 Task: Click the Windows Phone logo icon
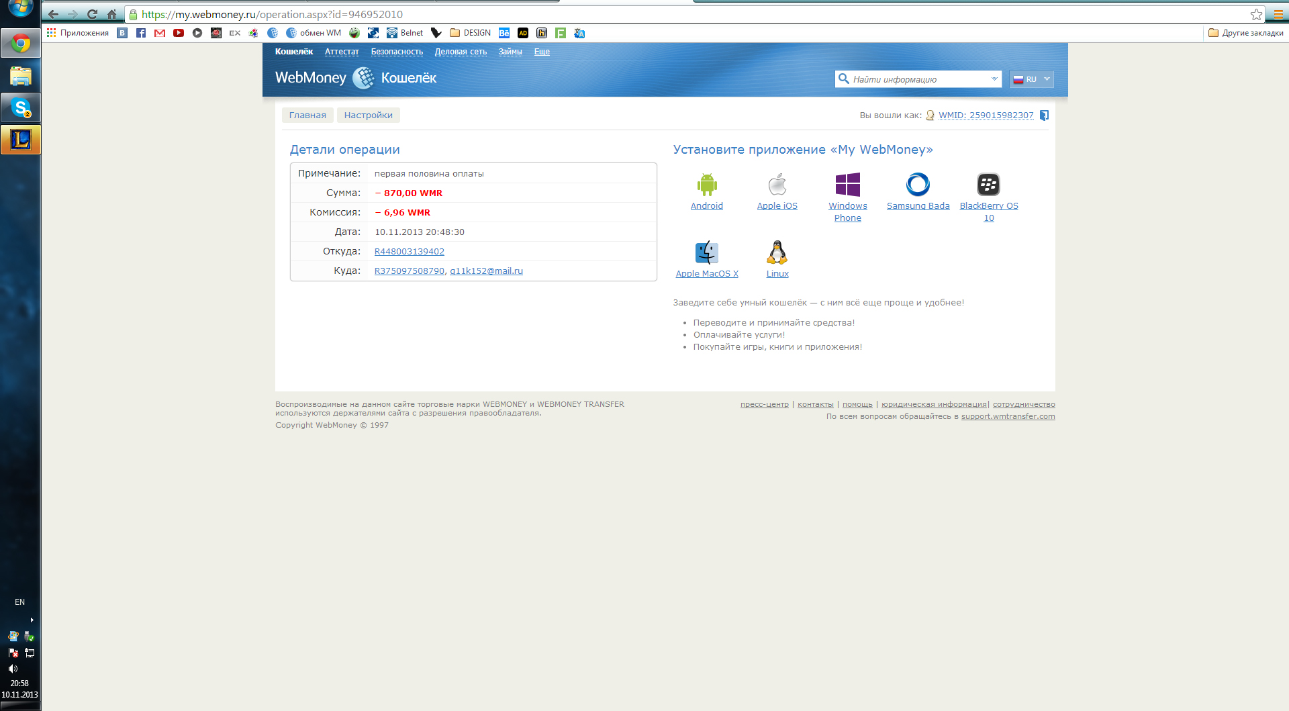[x=848, y=184]
